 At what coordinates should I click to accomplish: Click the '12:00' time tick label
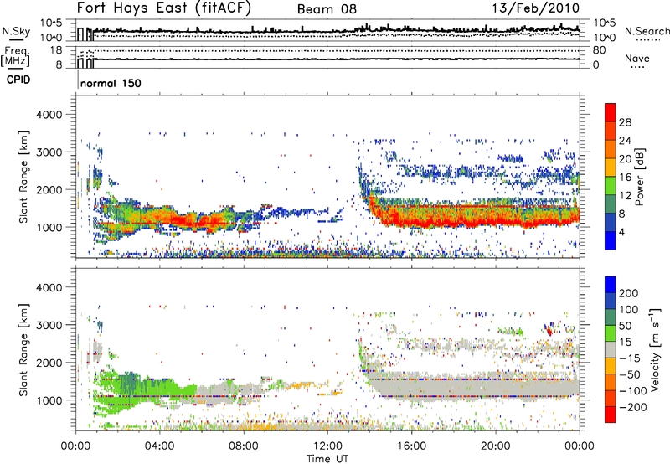pyautogui.click(x=327, y=446)
